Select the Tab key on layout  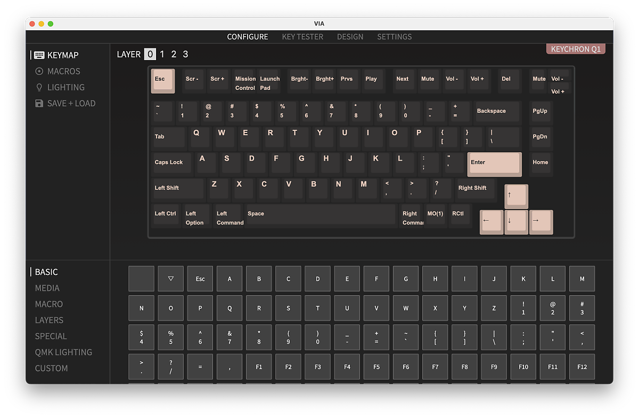pos(168,138)
